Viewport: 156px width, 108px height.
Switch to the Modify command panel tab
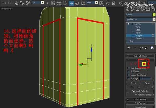[132, 9]
